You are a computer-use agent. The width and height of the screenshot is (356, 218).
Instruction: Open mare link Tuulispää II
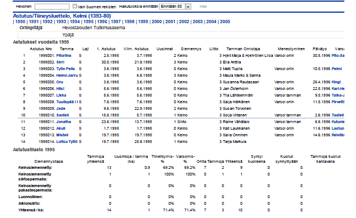coord(67,102)
